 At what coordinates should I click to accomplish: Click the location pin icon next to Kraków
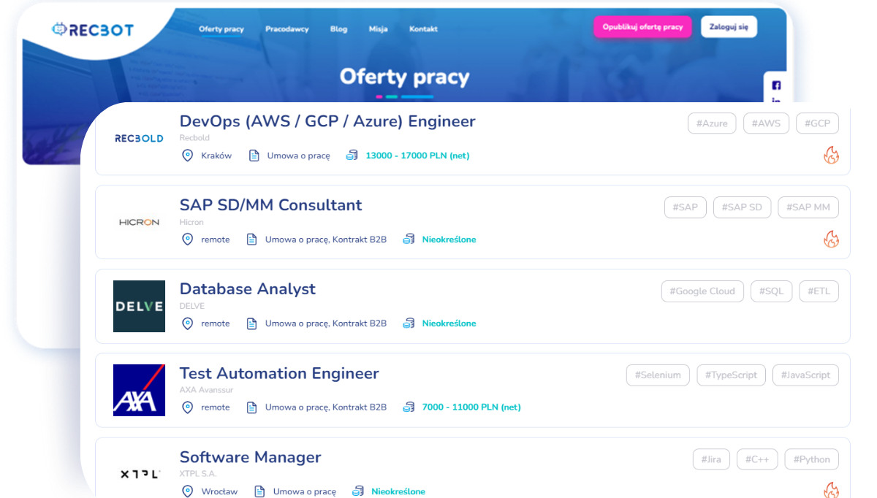pos(187,156)
